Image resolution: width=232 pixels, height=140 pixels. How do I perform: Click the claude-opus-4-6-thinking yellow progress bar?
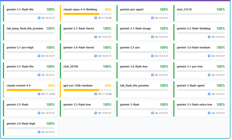87,14
